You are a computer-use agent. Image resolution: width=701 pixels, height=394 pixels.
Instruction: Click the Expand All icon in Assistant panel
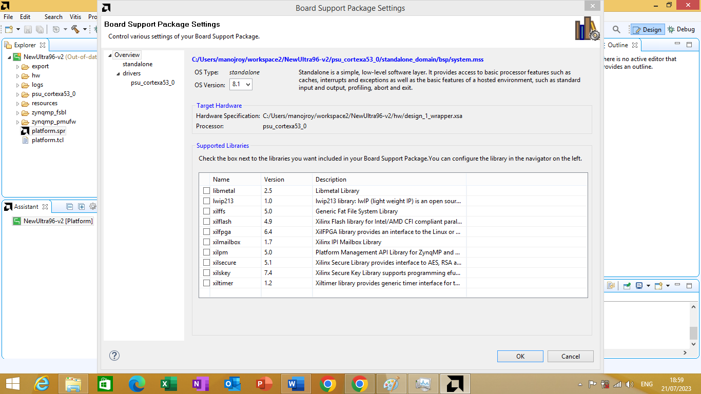[x=81, y=207]
